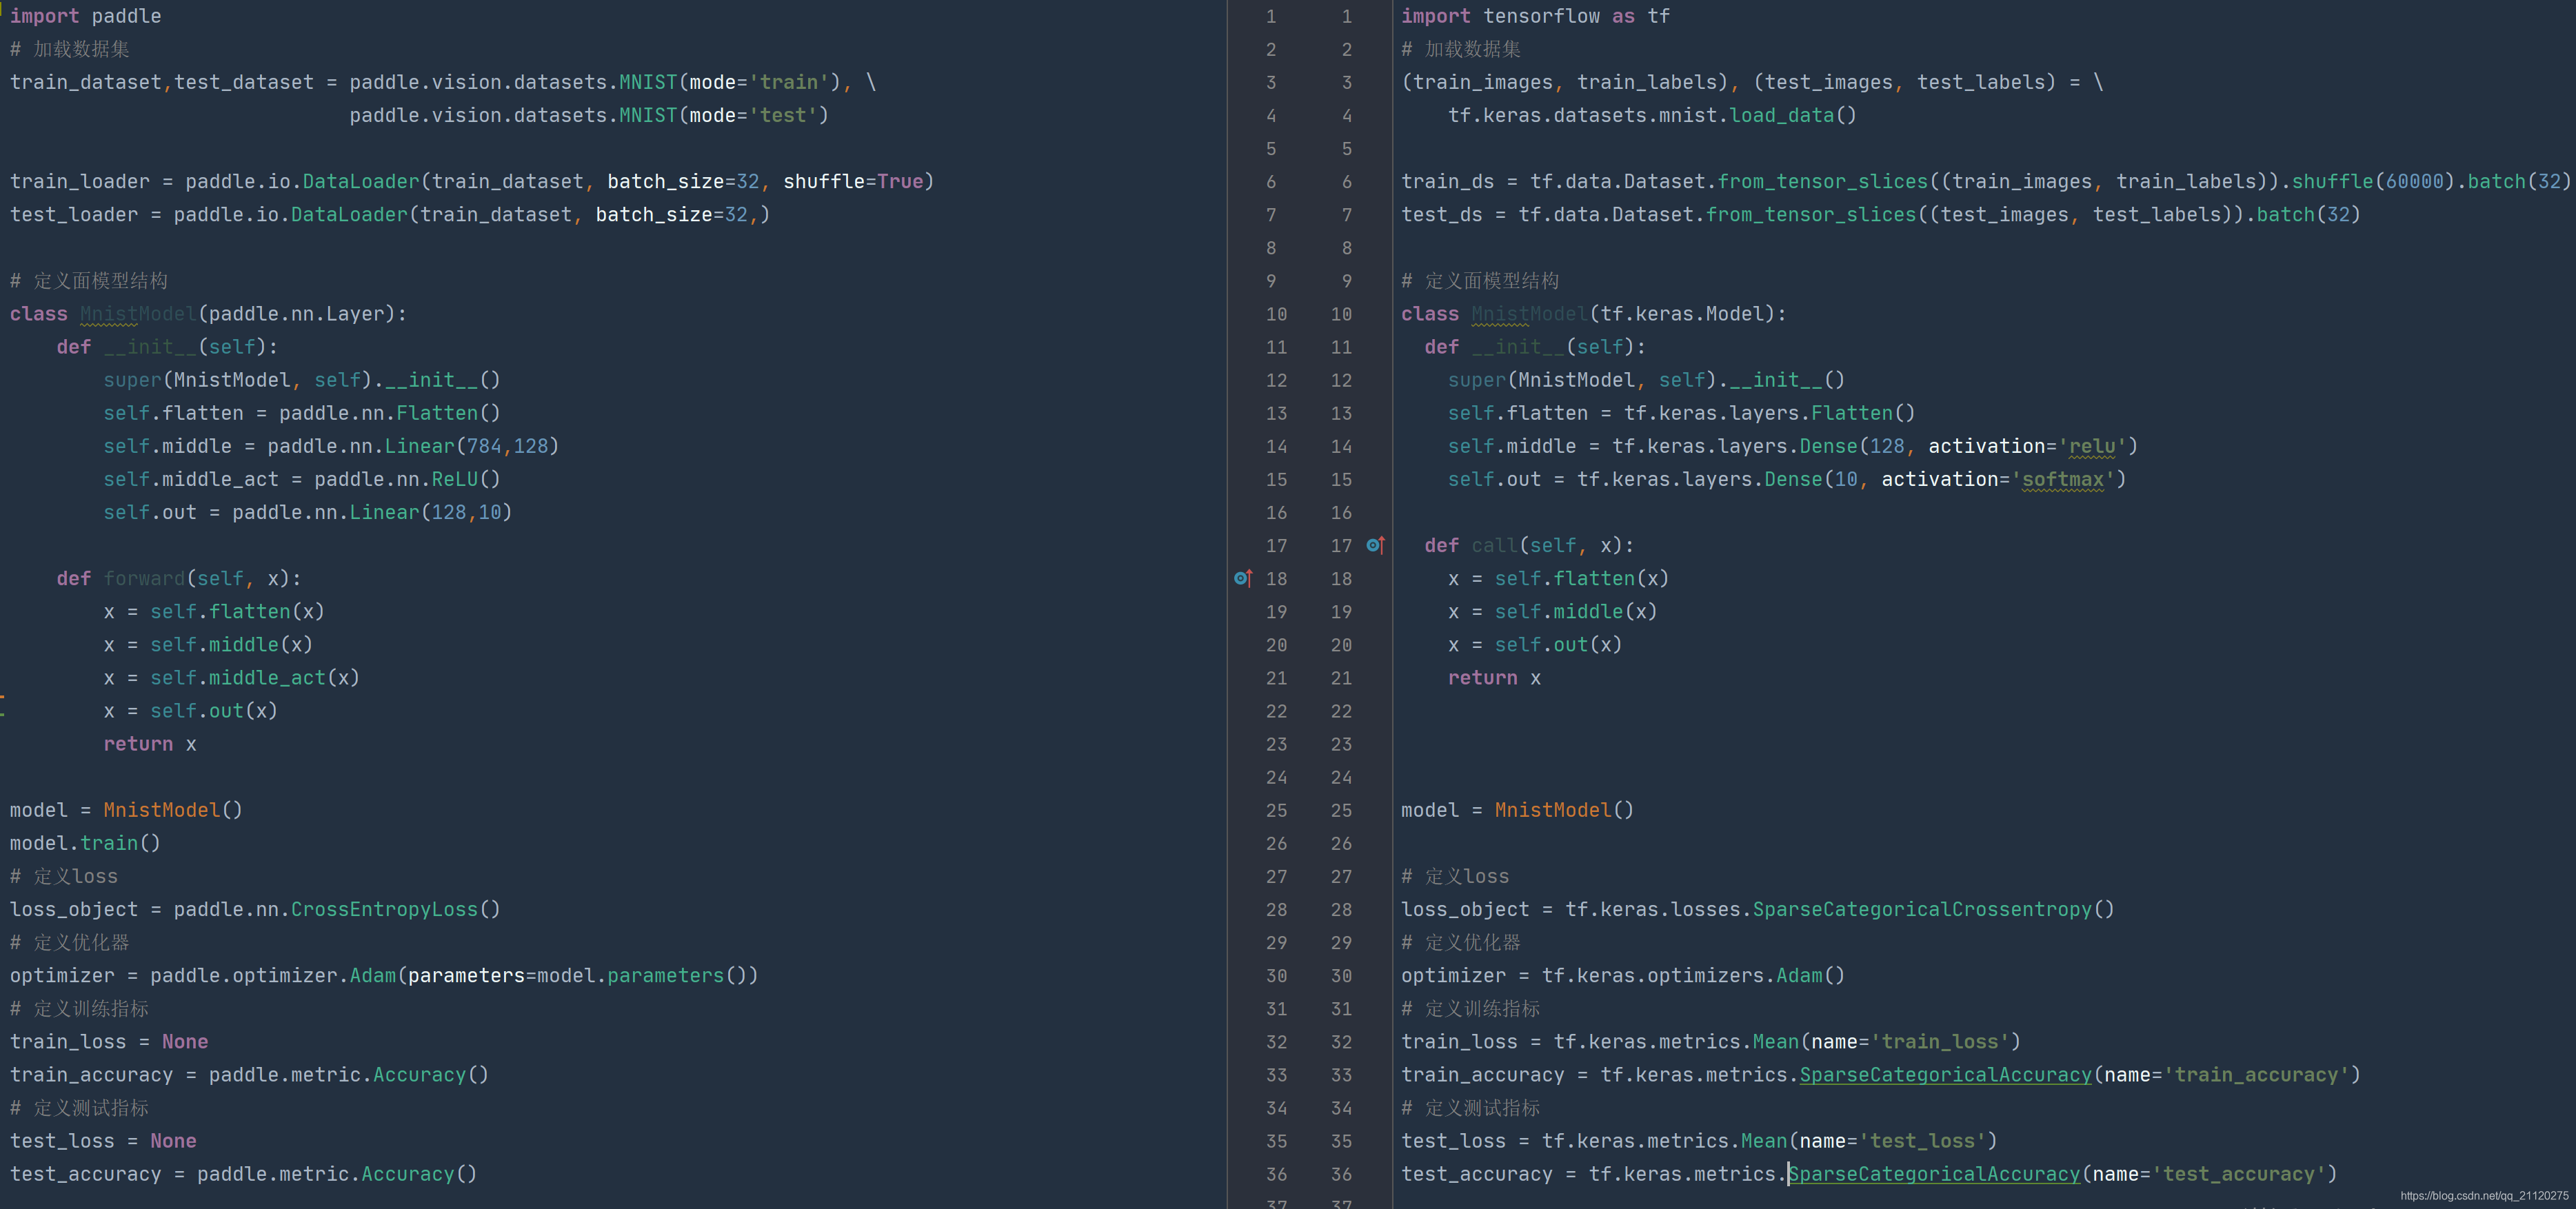Click 'return x' in the call method
2576x1209 pixels.
point(1494,678)
